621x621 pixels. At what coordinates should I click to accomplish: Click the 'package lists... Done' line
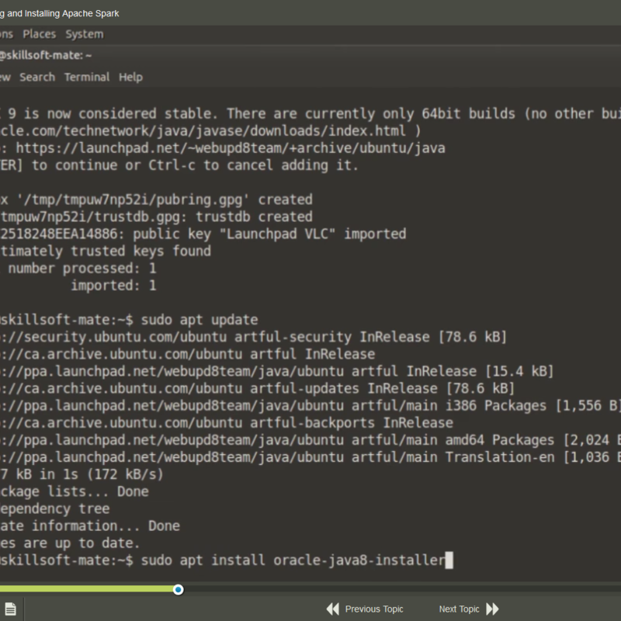pyautogui.click(x=75, y=491)
